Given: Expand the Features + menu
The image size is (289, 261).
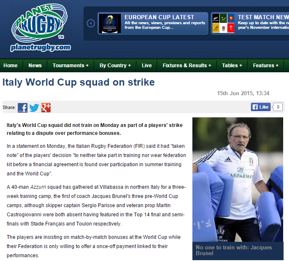Looking at the screenshot, I should point(266,66).
